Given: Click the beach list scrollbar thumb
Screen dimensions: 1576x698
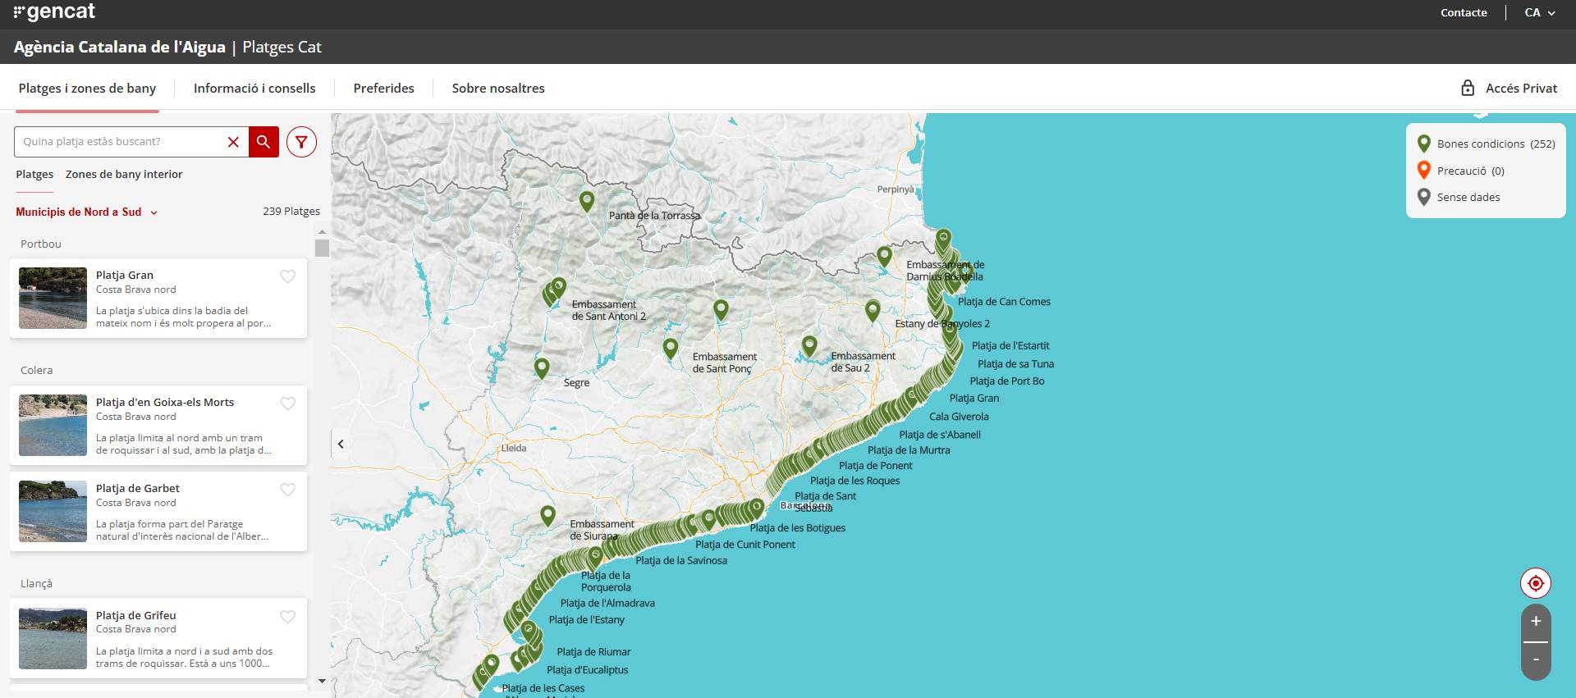Looking at the screenshot, I should (x=322, y=248).
